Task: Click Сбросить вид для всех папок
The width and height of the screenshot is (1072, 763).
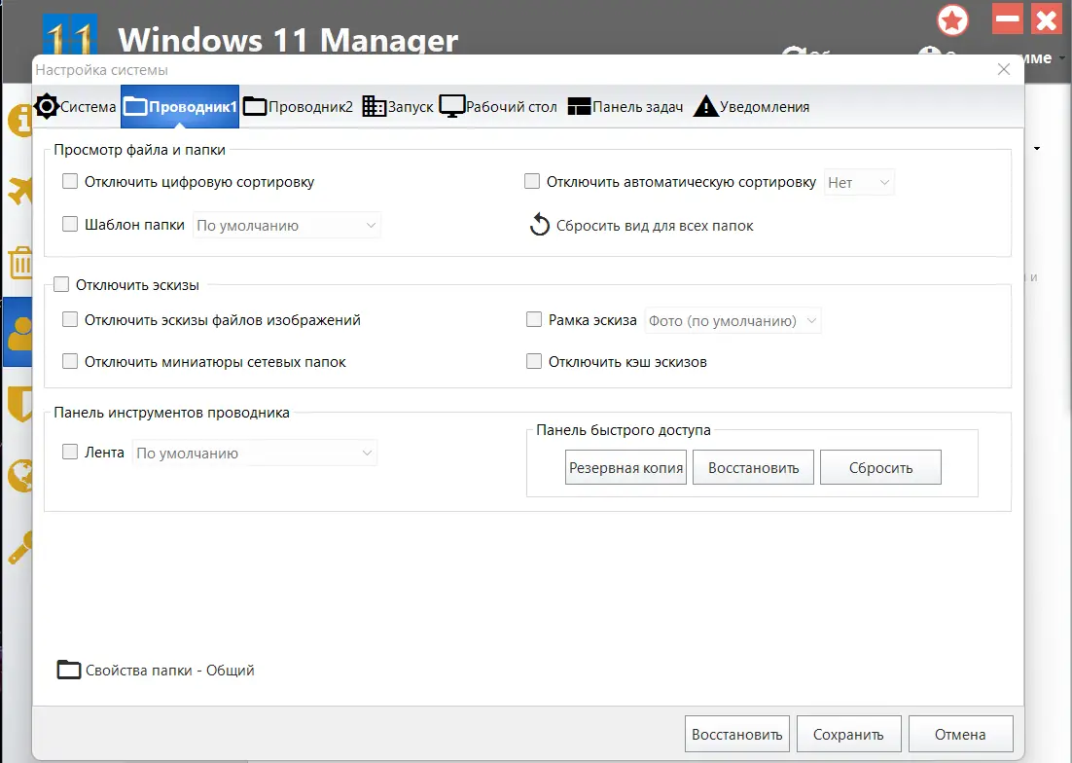Action: [x=655, y=226]
